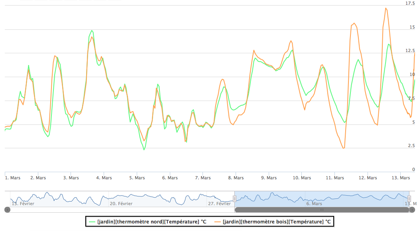Click the '7. Mars' axis label
Viewport: 417px width, 231px height.
(x=203, y=178)
